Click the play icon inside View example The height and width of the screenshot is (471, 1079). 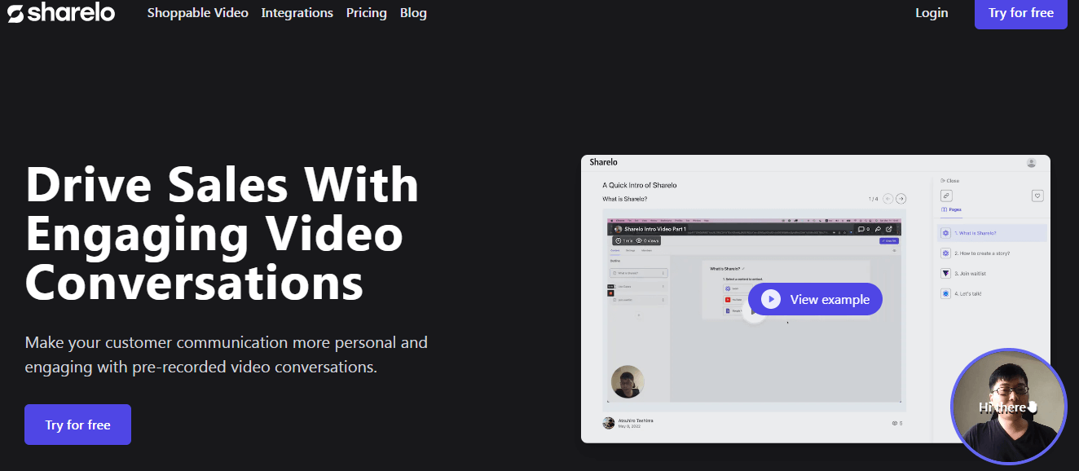[x=770, y=299]
